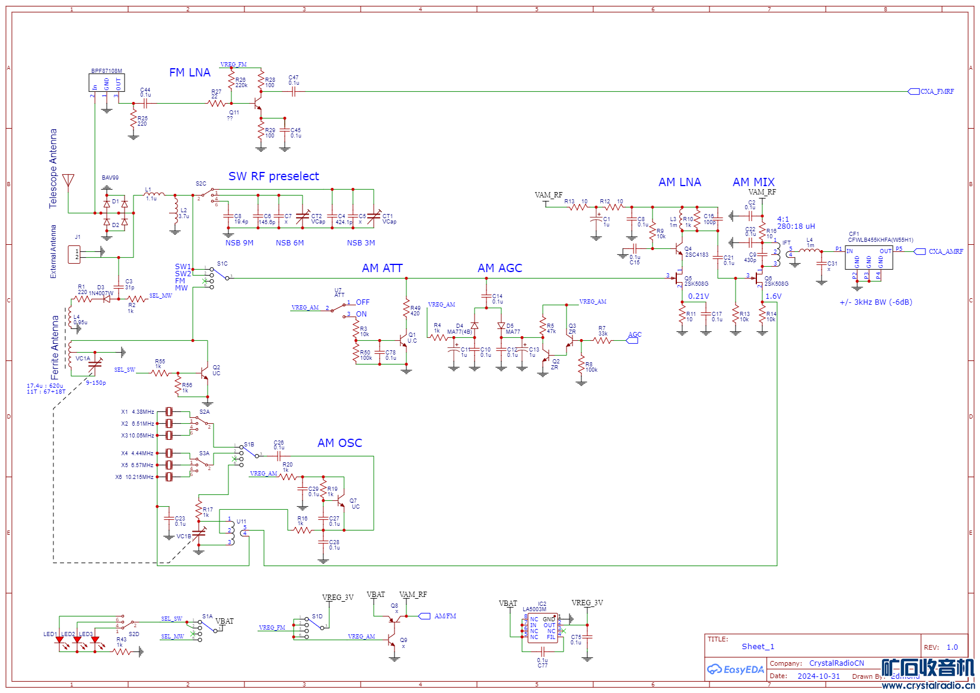Image resolution: width=980 pixels, height=693 pixels.
Task: Click the CXA_FMRF output port flag
Action: [914, 91]
